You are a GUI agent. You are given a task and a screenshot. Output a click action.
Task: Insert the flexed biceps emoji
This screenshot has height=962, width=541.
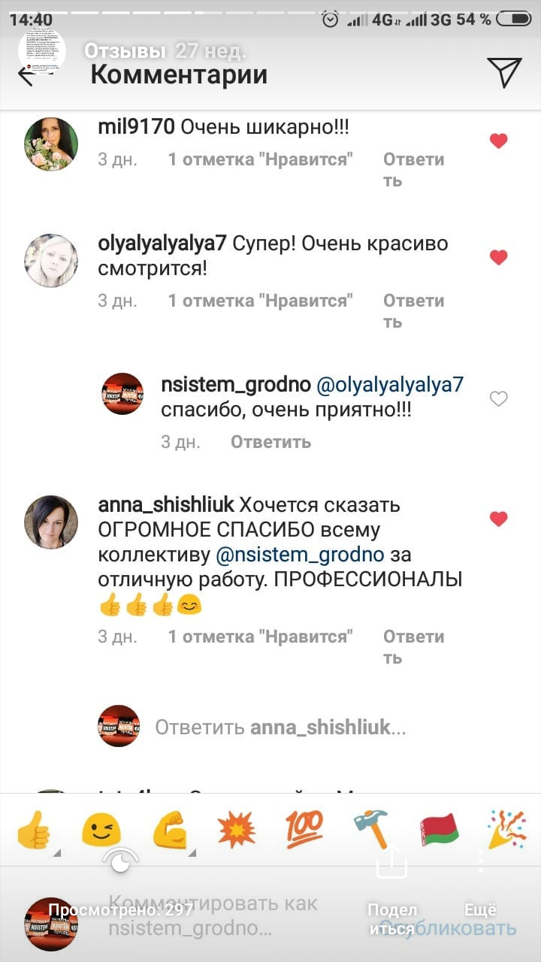[169, 830]
